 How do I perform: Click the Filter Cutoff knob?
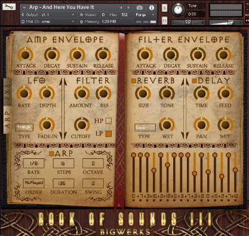click(82, 125)
